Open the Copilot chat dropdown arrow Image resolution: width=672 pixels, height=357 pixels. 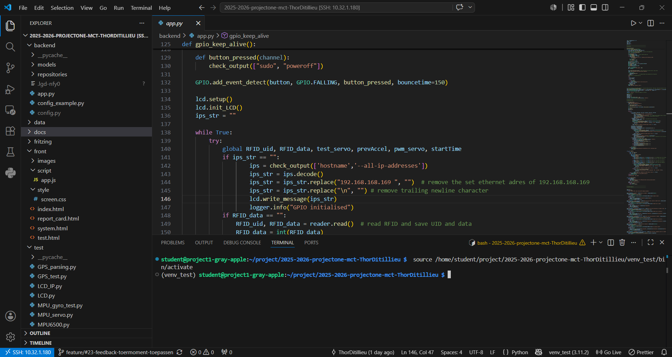[470, 7]
